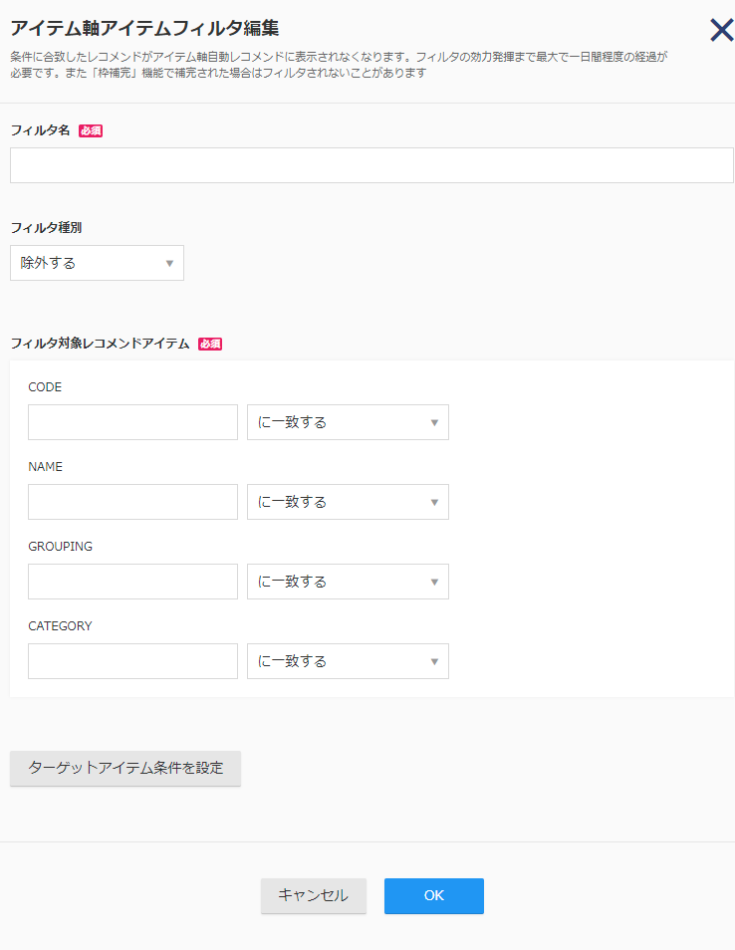735x950 pixels.
Task: Focus the CODE text input
Action: pyautogui.click(x=132, y=422)
